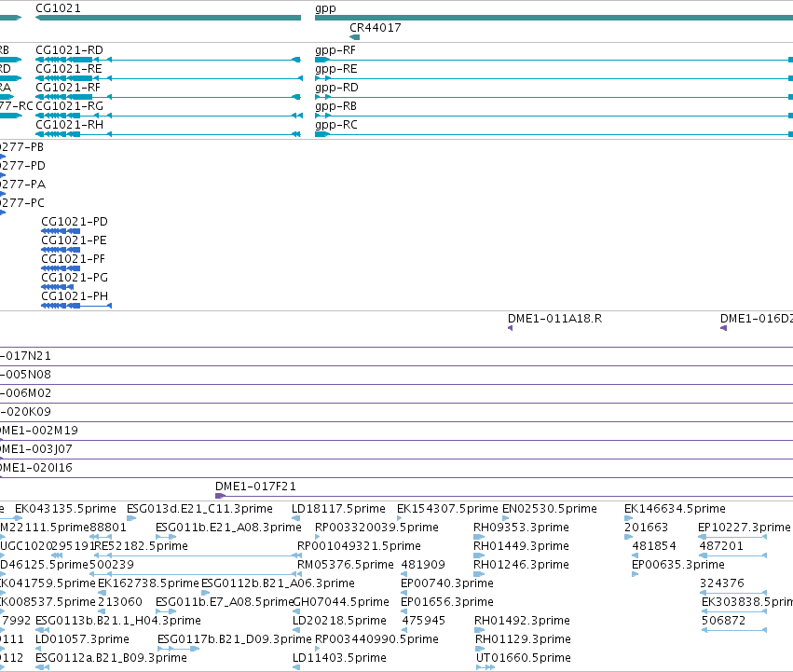The height and width of the screenshot is (672, 793).
Task: Select the 500239 feature
Action: (x=111, y=565)
